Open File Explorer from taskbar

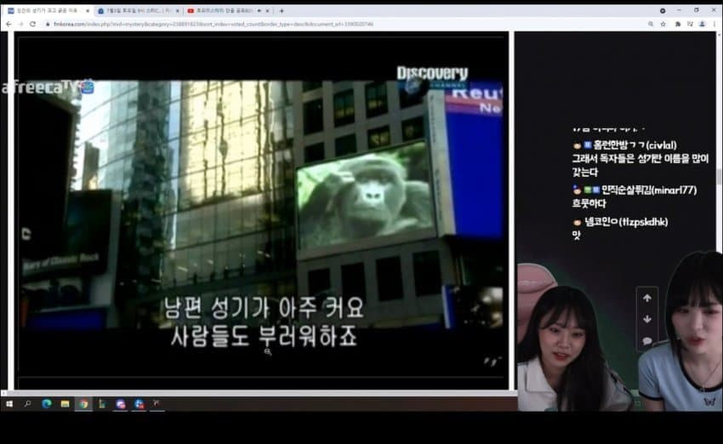click(65, 404)
